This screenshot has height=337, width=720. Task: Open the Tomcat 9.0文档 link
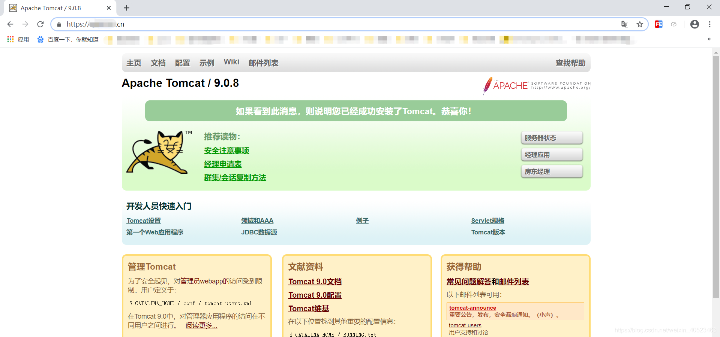[x=315, y=282]
